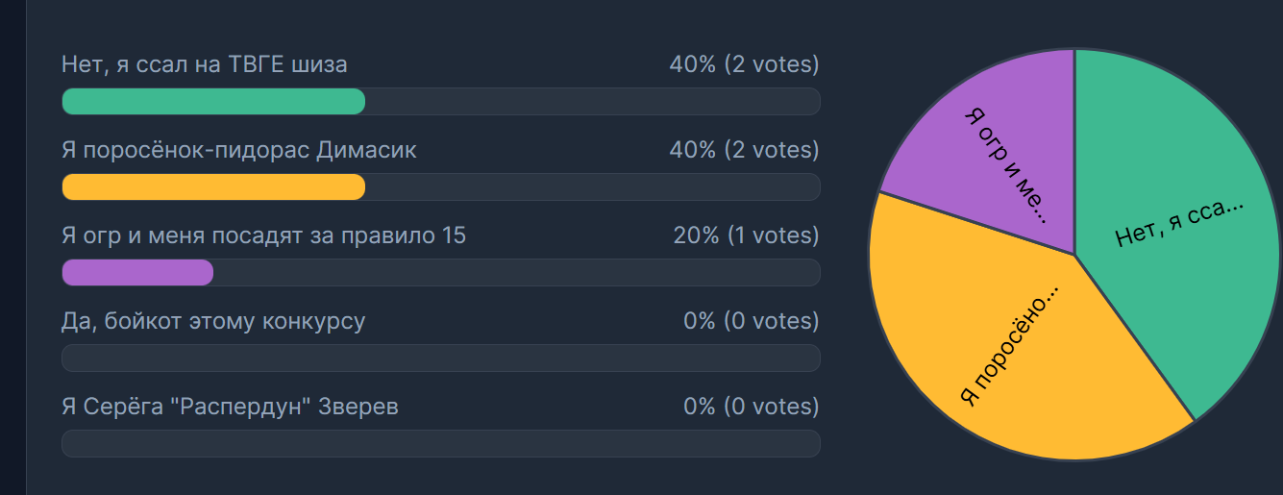1283x495 pixels.
Task: Click empty bar under 'Да, бойкот этому конкурсу'
Action: tap(440, 358)
